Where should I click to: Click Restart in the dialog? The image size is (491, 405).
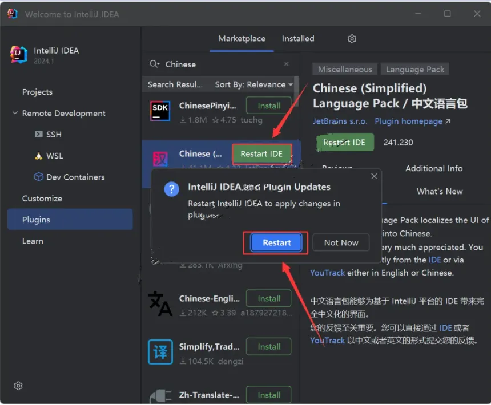click(x=276, y=242)
